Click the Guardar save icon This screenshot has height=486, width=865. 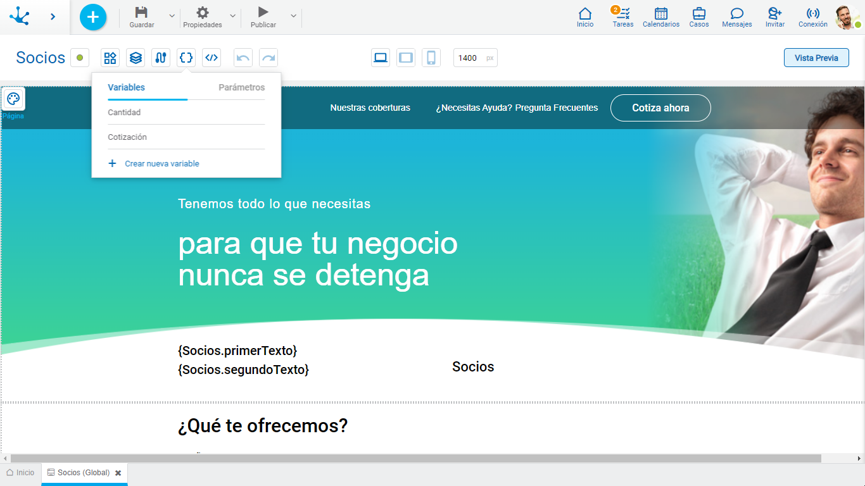coord(141,12)
